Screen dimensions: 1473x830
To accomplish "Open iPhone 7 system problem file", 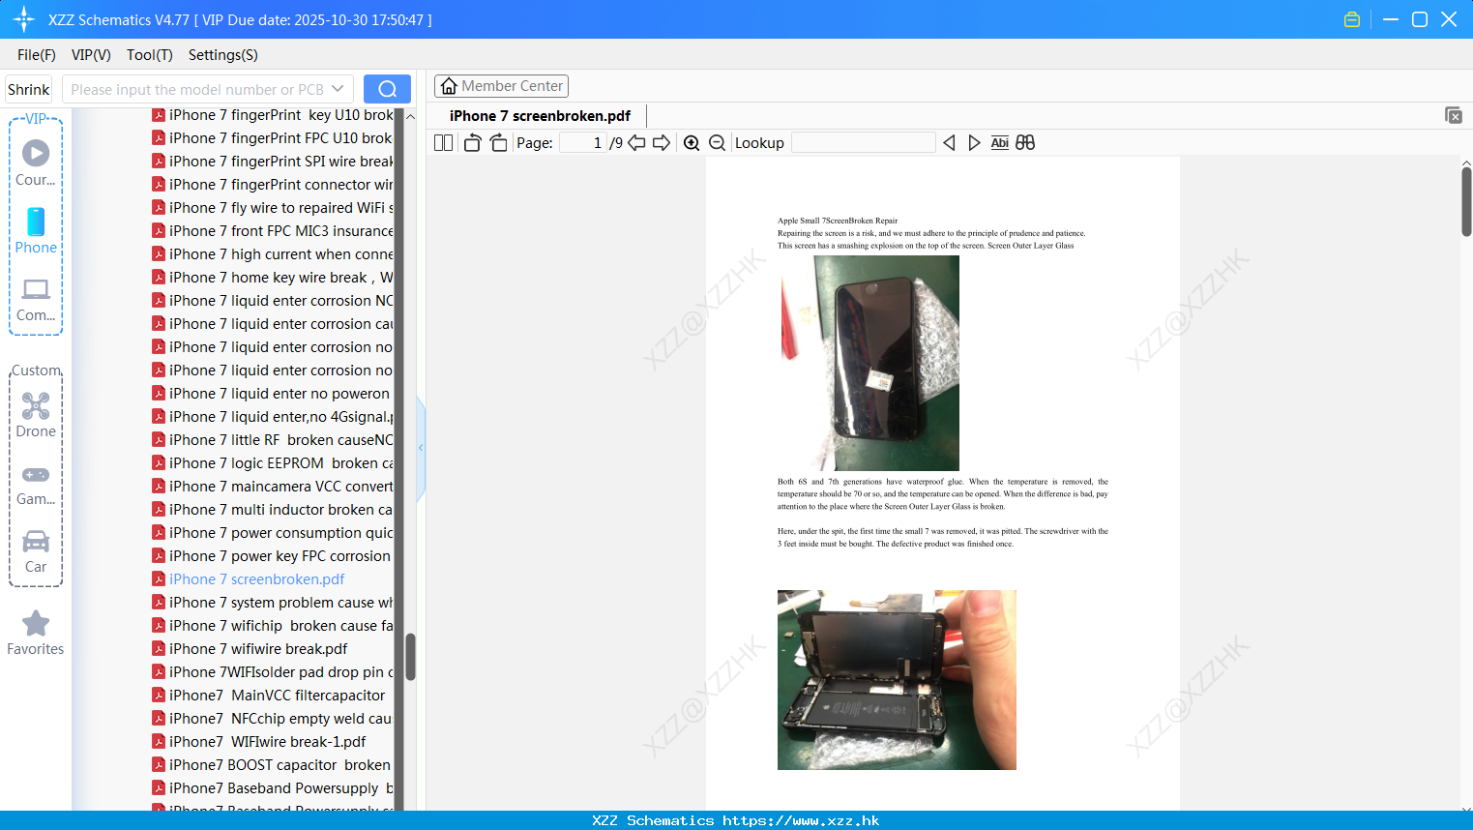I will 273,603.
